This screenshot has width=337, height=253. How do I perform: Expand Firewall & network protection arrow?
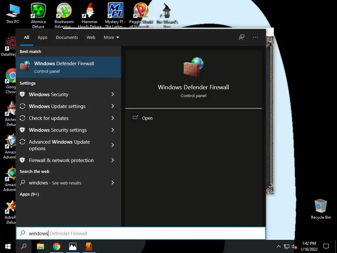[x=113, y=160]
